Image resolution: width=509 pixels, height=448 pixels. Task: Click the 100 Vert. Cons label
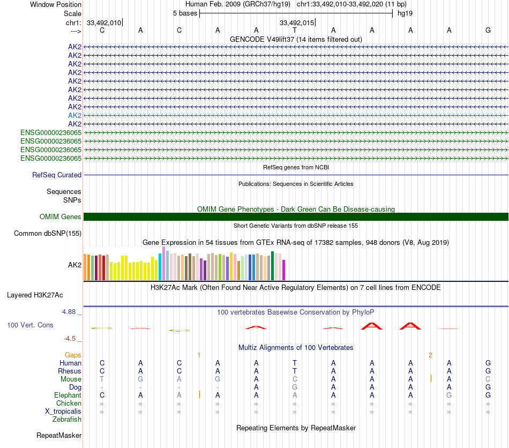coord(30,325)
